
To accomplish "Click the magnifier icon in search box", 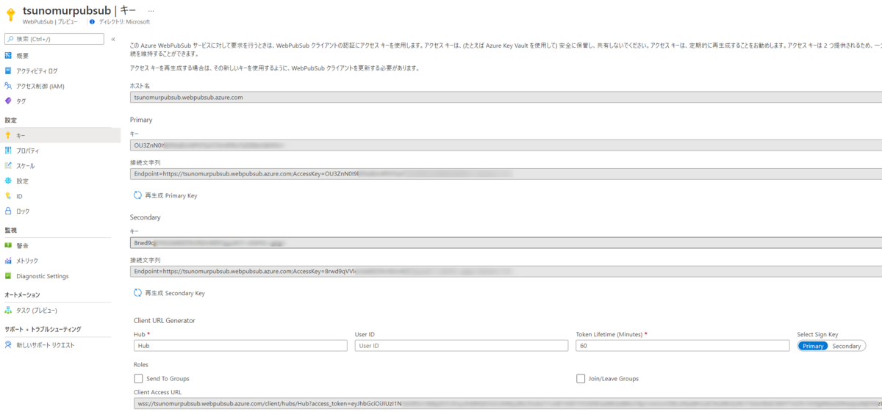I will coord(10,39).
